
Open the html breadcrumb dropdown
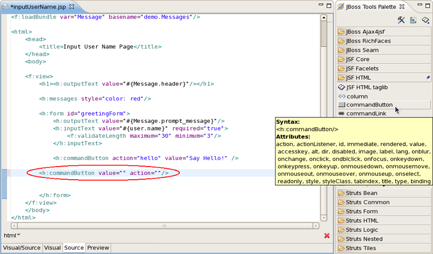(12, 235)
